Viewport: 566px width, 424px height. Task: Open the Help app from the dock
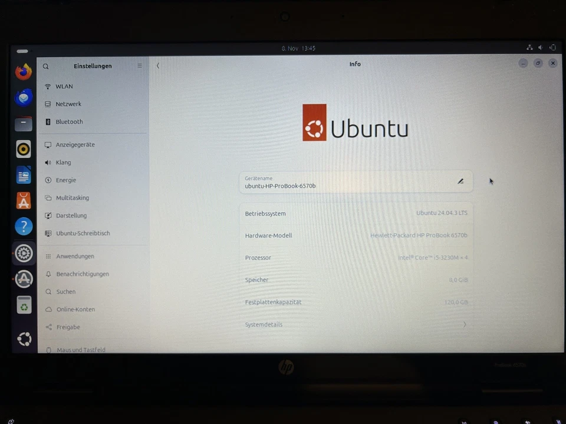click(24, 226)
